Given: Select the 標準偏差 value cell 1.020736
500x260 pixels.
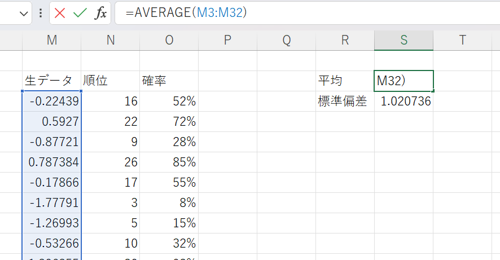Looking at the screenshot, I should point(403,102).
